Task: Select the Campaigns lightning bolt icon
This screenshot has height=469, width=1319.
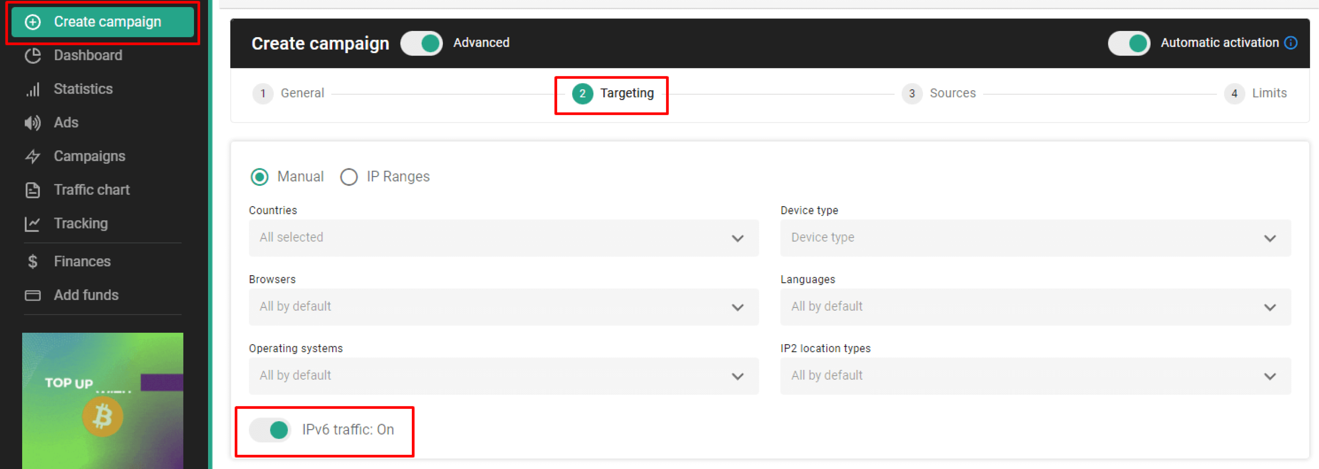Action: 32,156
